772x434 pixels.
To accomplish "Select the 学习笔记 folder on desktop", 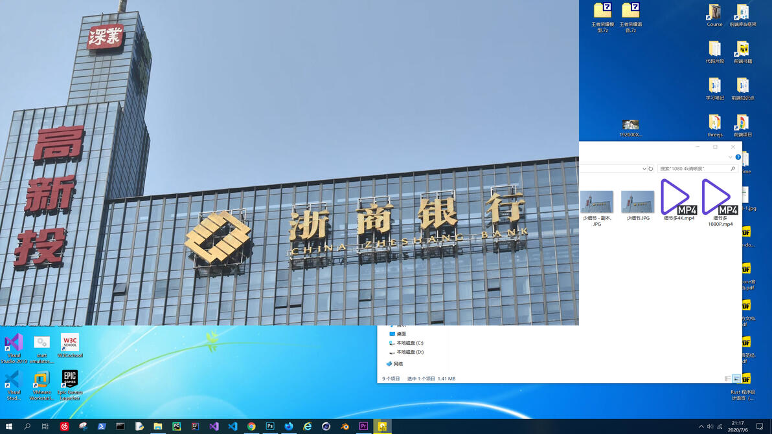I will coord(714,89).
